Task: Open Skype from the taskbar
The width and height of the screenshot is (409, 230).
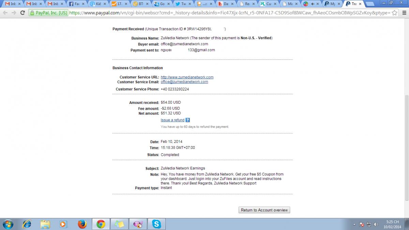Action: coord(157,224)
